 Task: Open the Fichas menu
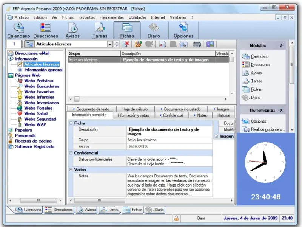[x=68, y=17]
